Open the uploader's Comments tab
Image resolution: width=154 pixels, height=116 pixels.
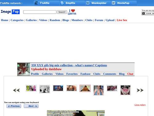click(x=110, y=74)
